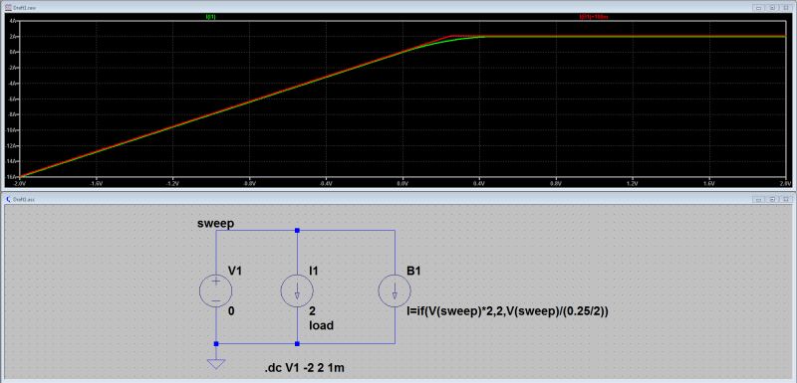Click the B1 expression I=if(V(sweep)*2,2,...)
Image resolution: width=797 pixels, height=383 pixels.
click(x=507, y=312)
